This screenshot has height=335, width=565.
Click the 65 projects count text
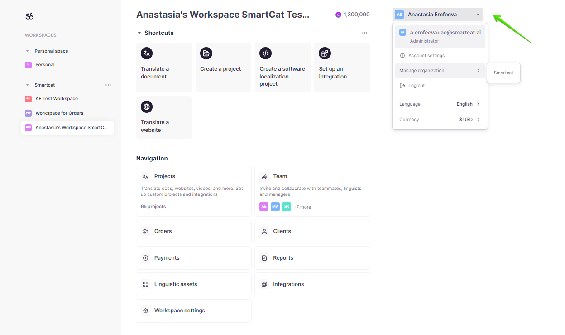click(x=153, y=207)
